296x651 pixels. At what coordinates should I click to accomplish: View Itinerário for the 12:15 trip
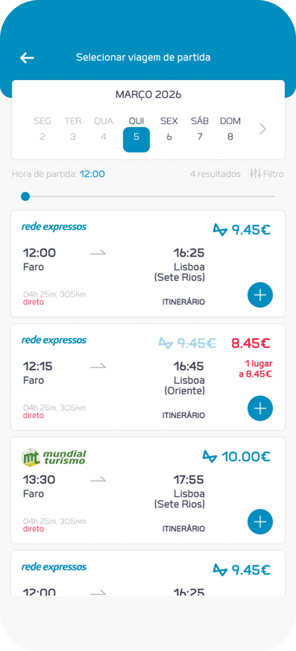point(183,415)
